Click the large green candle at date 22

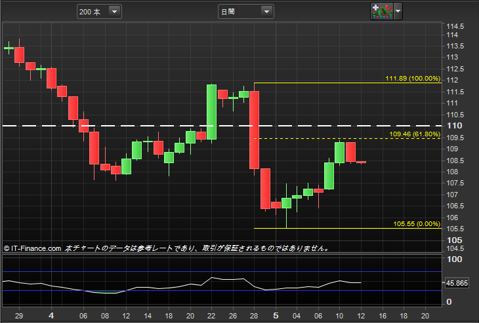[211, 112]
